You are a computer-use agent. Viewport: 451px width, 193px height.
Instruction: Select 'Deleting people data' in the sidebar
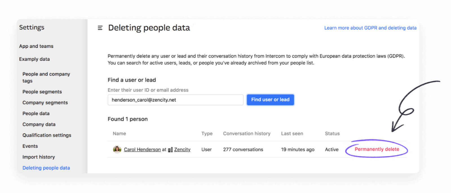click(46, 168)
